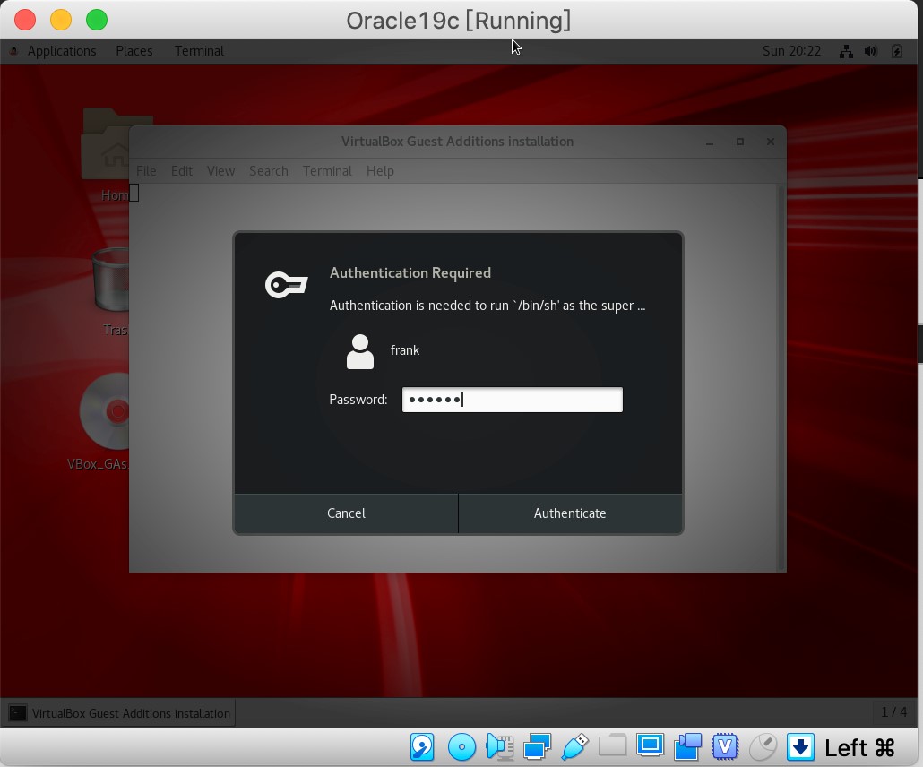Click the frank user name text
The height and width of the screenshot is (767, 923).
(405, 350)
